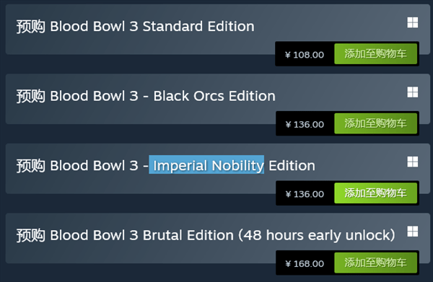This screenshot has height=282, width=433.
Task: Click the ¥ 108.00 price label
Action: (305, 55)
